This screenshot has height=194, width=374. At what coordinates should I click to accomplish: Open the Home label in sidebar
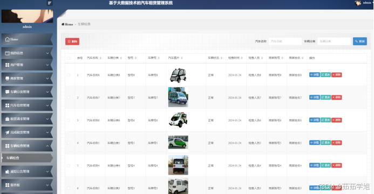(14, 39)
